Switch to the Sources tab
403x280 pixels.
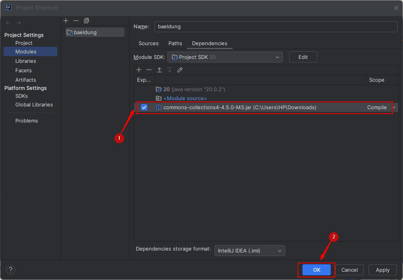(148, 44)
